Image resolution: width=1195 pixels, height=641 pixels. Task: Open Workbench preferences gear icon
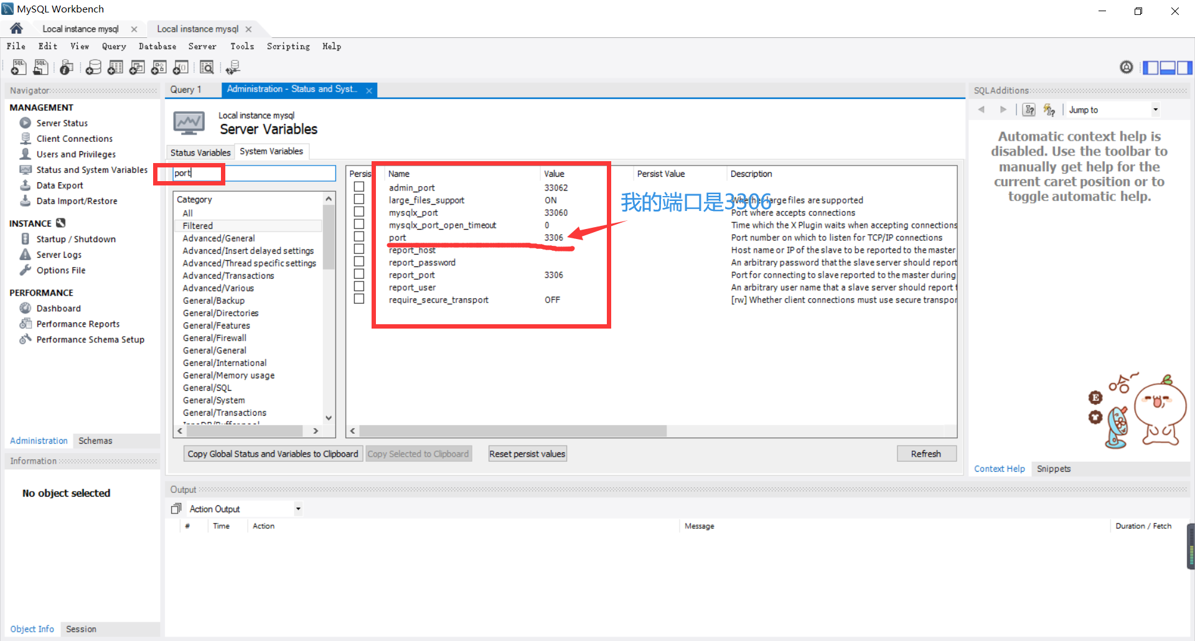point(1126,67)
